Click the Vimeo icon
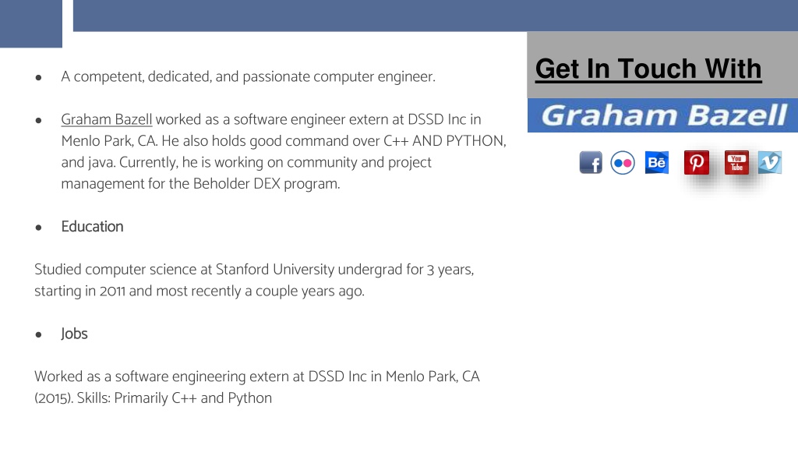This screenshot has height=449, width=798. [x=769, y=162]
